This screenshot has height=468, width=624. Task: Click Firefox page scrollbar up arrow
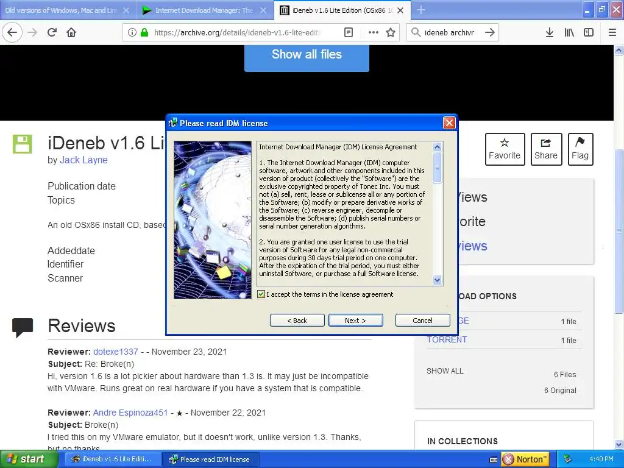tap(619, 50)
